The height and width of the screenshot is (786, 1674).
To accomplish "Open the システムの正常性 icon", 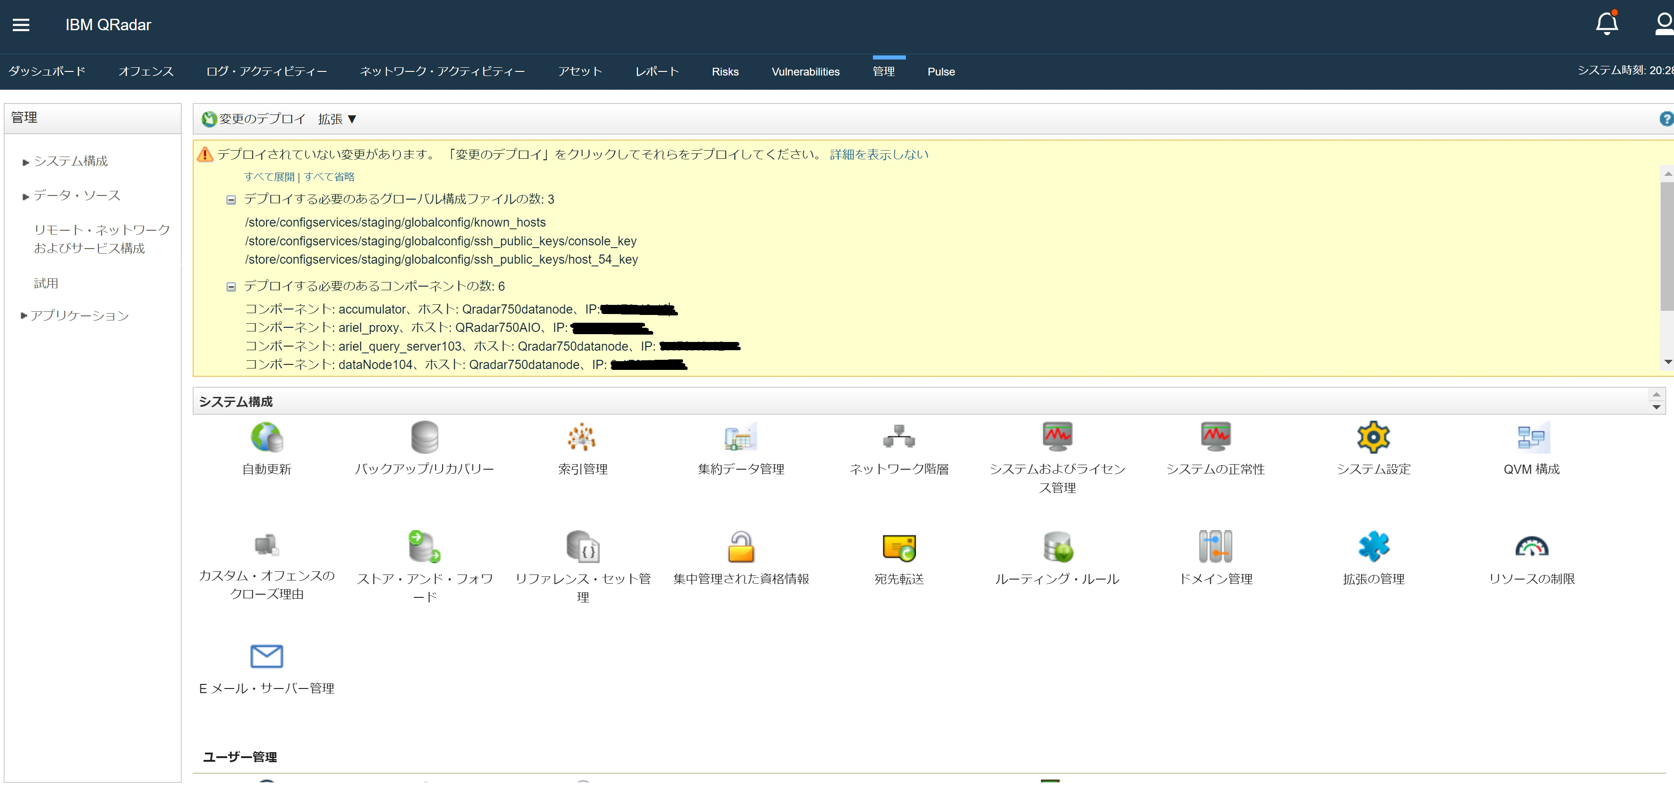I will 1215,437.
